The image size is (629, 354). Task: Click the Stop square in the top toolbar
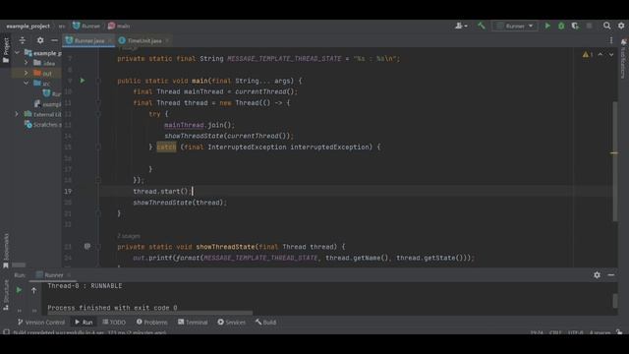coord(589,26)
